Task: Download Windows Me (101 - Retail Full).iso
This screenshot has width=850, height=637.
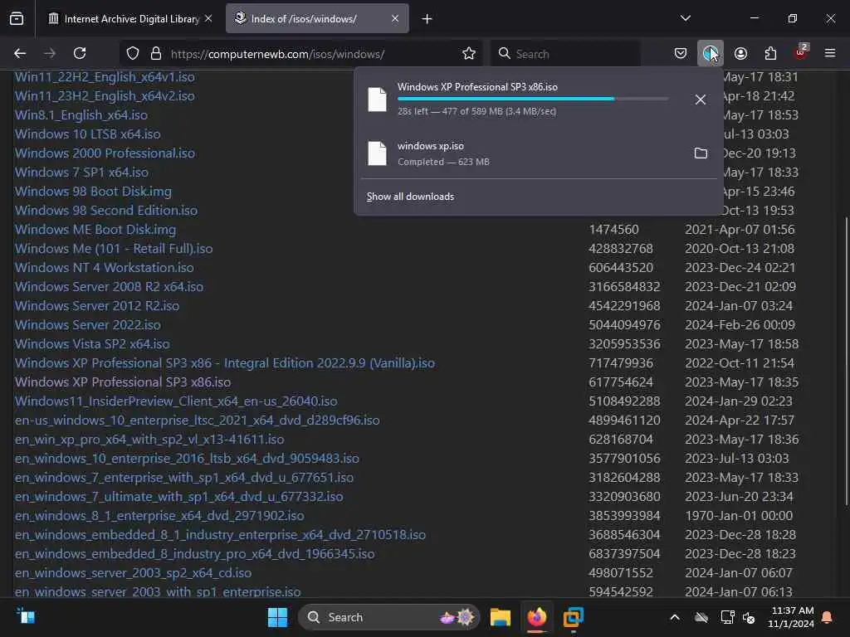Action: tap(114, 249)
